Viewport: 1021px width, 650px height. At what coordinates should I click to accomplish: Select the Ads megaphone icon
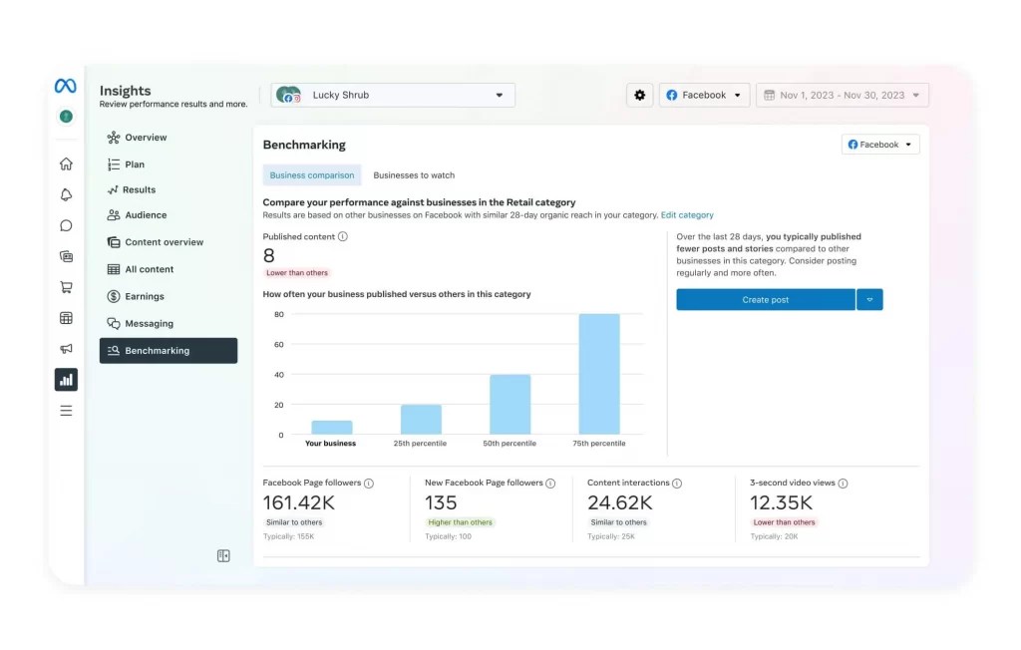[x=65, y=348]
